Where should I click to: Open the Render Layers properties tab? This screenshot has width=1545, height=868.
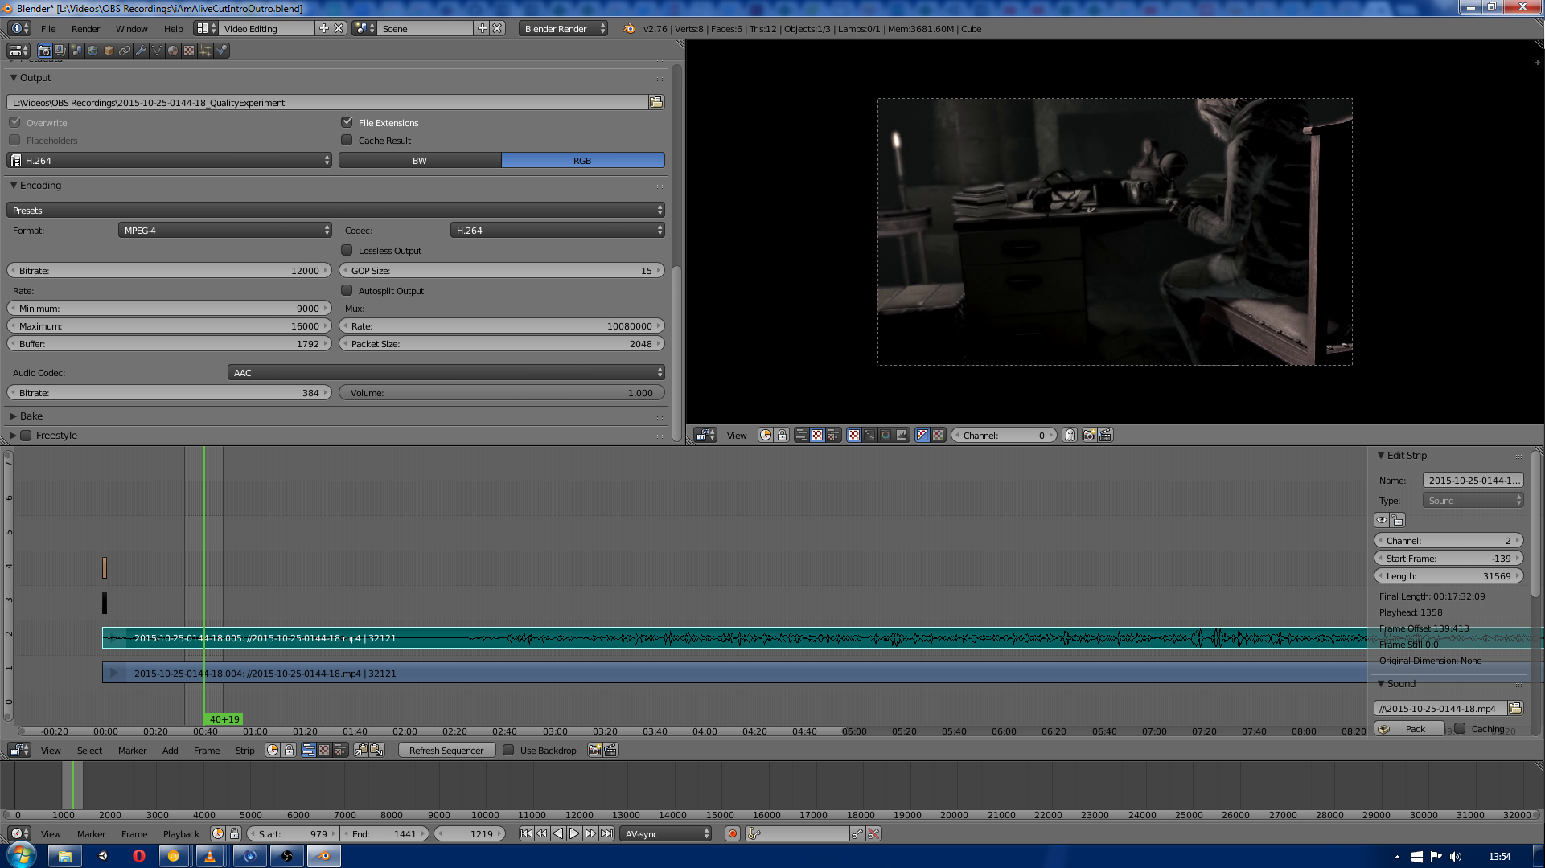(x=60, y=51)
